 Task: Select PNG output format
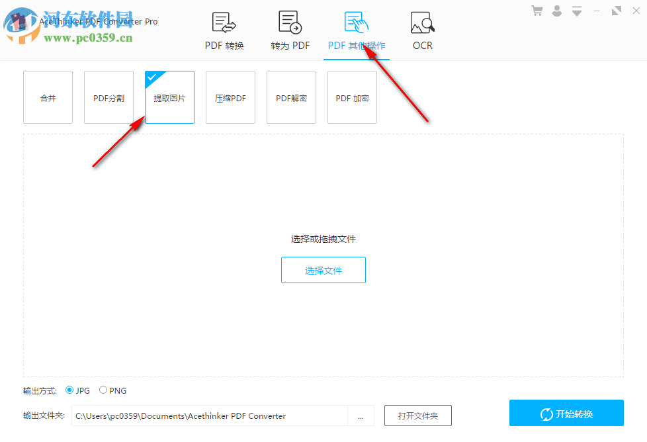(x=103, y=390)
